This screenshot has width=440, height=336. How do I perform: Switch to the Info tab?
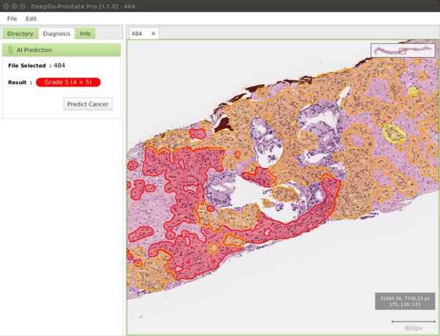point(86,34)
